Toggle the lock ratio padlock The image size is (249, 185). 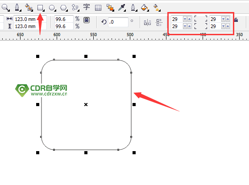[87, 20]
